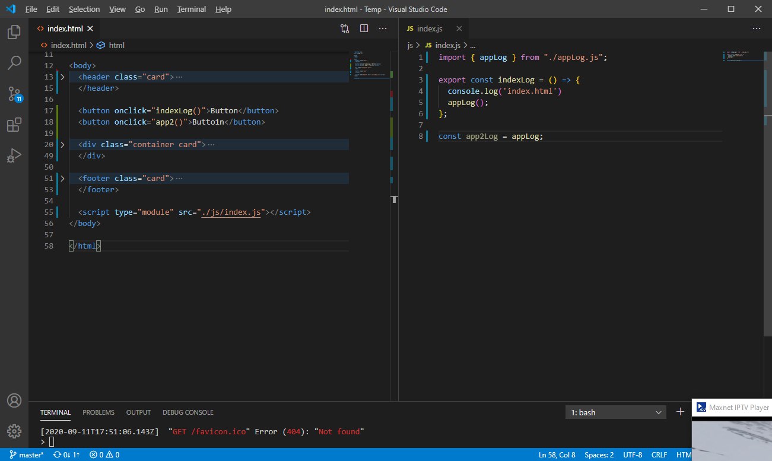Image resolution: width=772 pixels, height=461 pixels.
Task: Expand folded header element on line 13
Action: click(x=62, y=77)
